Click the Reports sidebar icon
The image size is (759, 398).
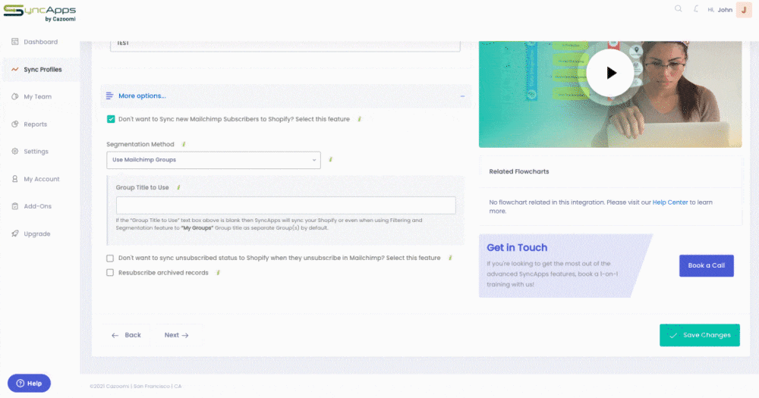[x=15, y=124]
